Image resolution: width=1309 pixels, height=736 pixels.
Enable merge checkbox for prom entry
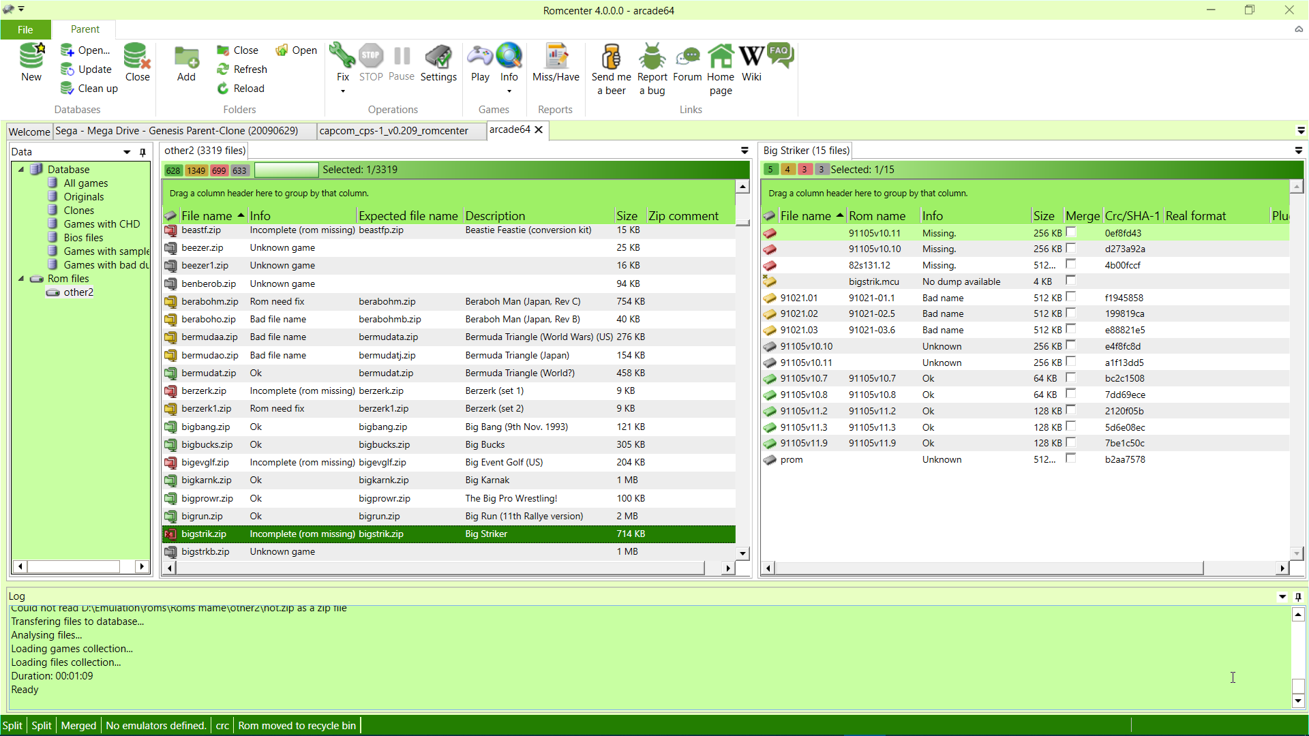click(1072, 459)
